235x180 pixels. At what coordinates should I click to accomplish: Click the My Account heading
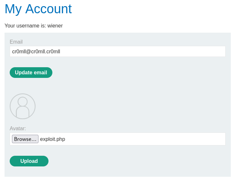tap(38, 9)
